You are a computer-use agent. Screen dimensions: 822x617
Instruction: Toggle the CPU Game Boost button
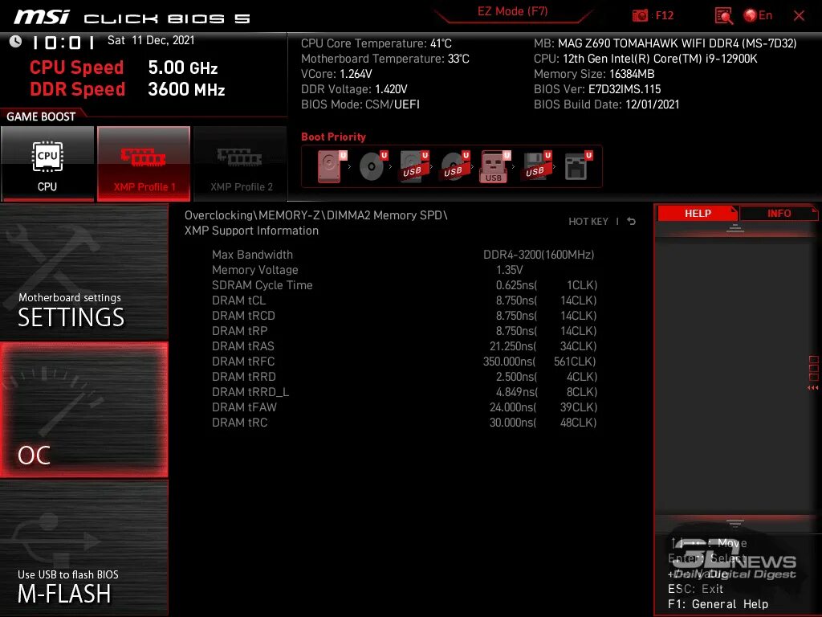47,164
